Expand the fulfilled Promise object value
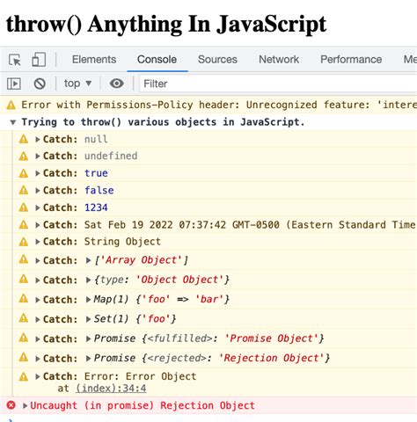This screenshot has width=417, height=422. pos(88,338)
